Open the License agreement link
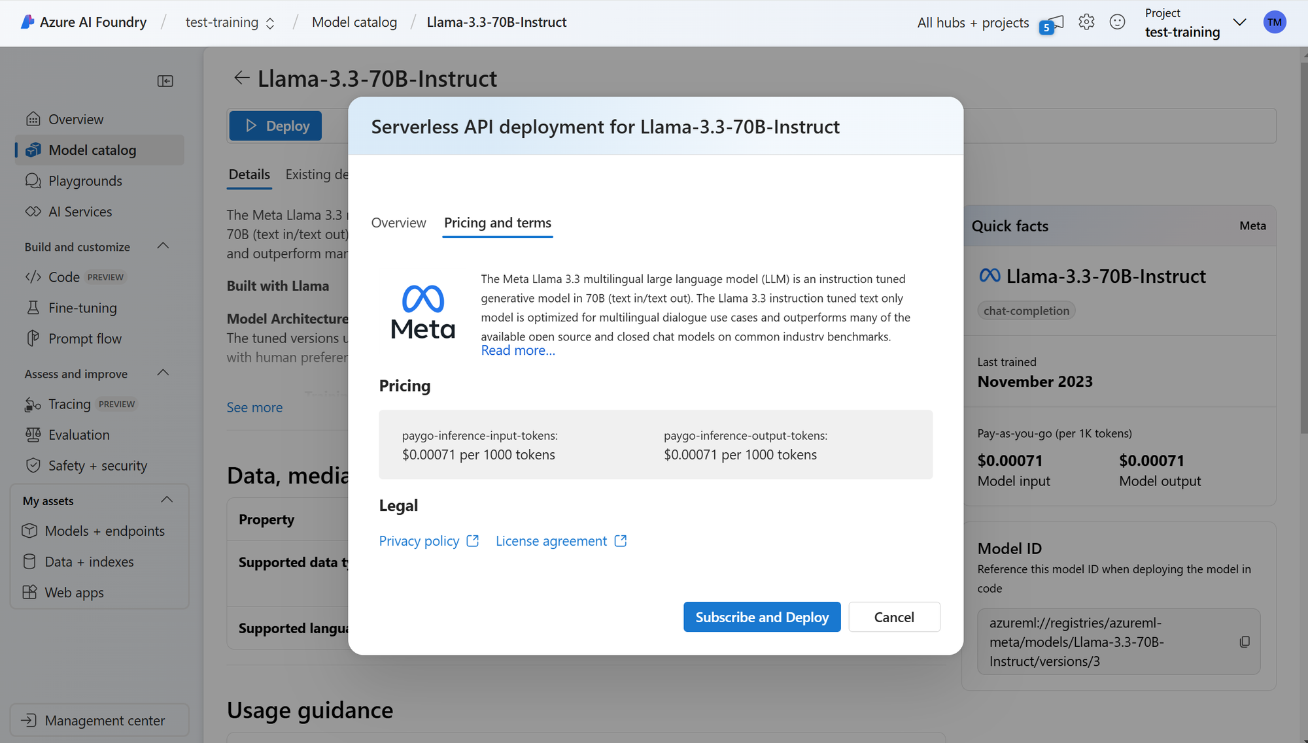This screenshot has width=1308, height=743. pos(551,541)
